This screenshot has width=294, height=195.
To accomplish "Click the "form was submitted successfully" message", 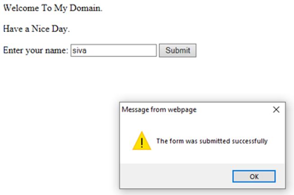I will (212, 141).
